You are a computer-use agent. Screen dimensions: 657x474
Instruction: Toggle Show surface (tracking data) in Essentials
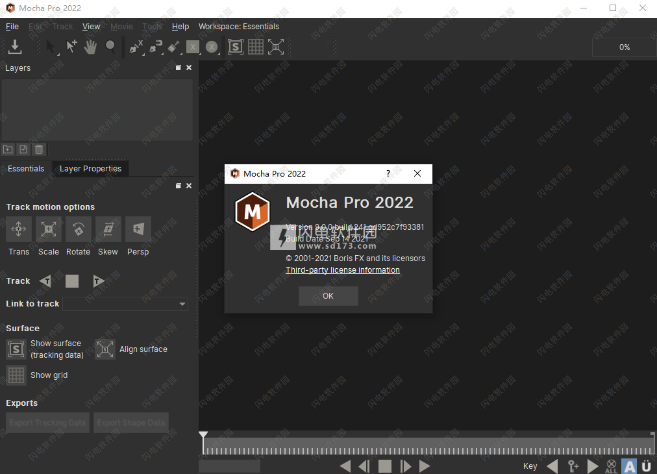tap(16, 349)
